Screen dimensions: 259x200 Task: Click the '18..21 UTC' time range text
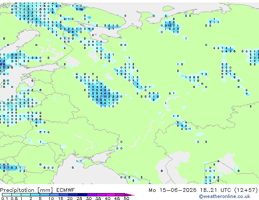215,190
